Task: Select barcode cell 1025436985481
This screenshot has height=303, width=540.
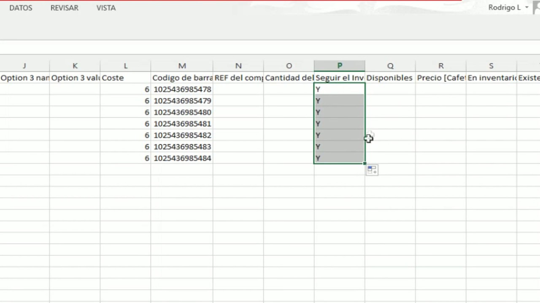Action: tap(182, 124)
